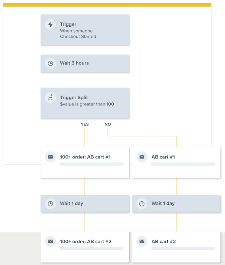This screenshot has width=225, height=265.
Task: Open the 100+ order: AB cart #2 email
Action: pyautogui.click(x=85, y=241)
